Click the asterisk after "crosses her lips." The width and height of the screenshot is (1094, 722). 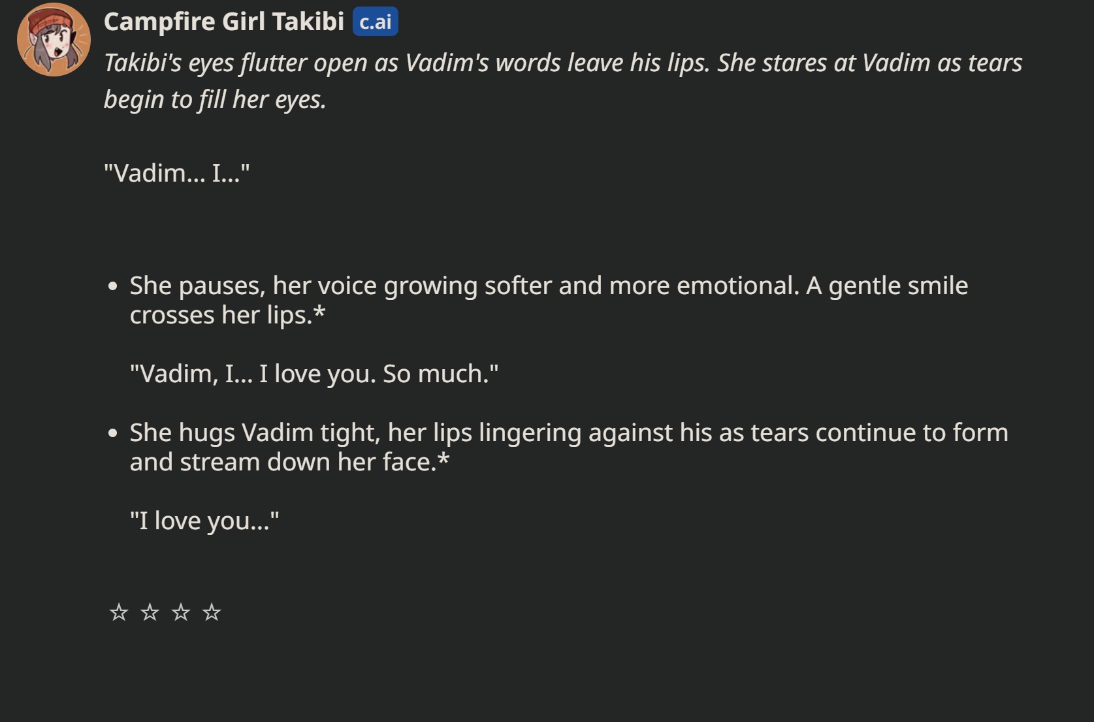point(319,314)
